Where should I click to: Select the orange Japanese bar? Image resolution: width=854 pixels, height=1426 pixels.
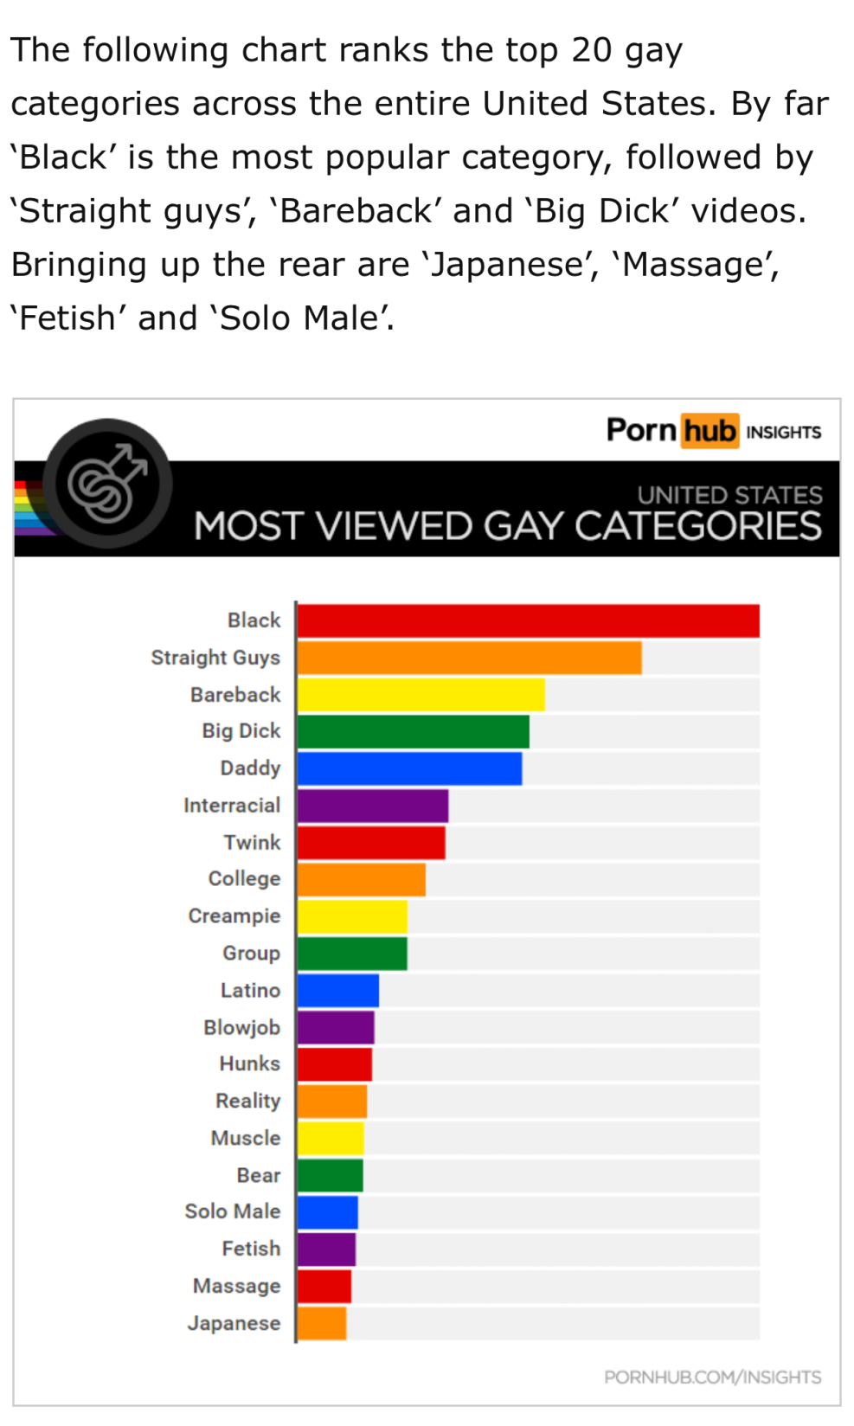[321, 1323]
